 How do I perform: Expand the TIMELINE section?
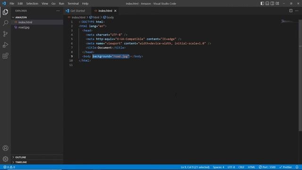pos(21,162)
